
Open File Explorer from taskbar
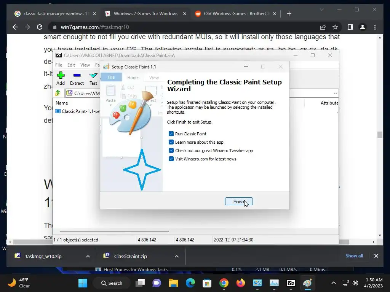173,283
